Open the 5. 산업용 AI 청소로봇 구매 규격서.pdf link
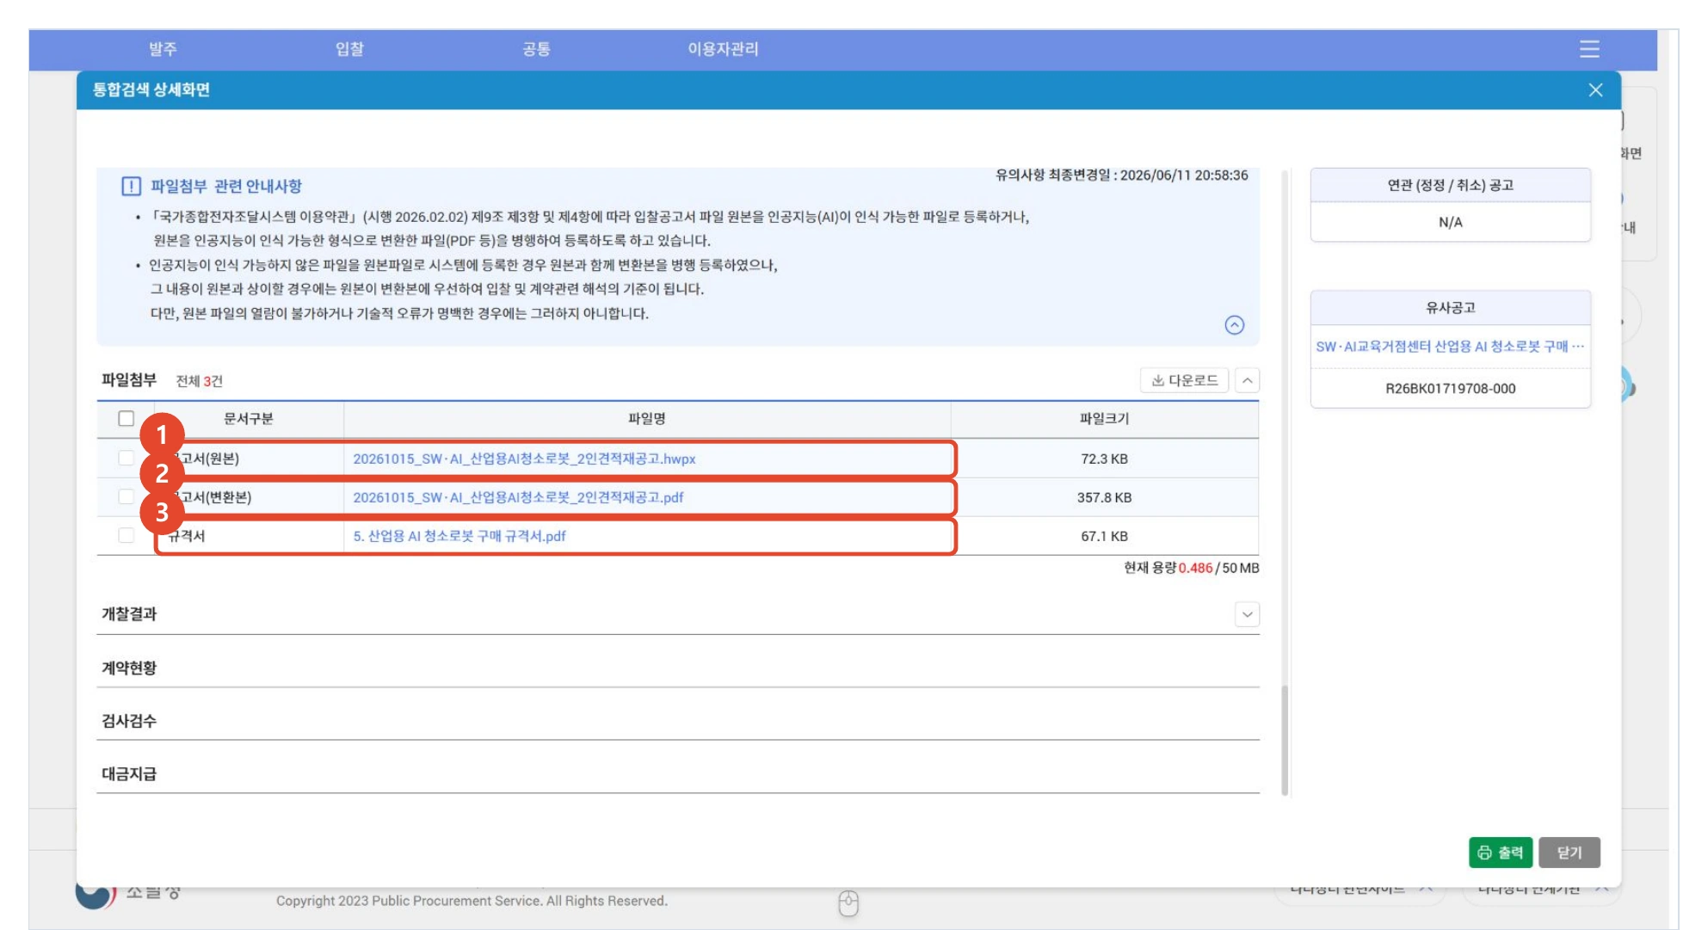Image resolution: width=1708 pixels, height=930 pixels. (x=459, y=537)
